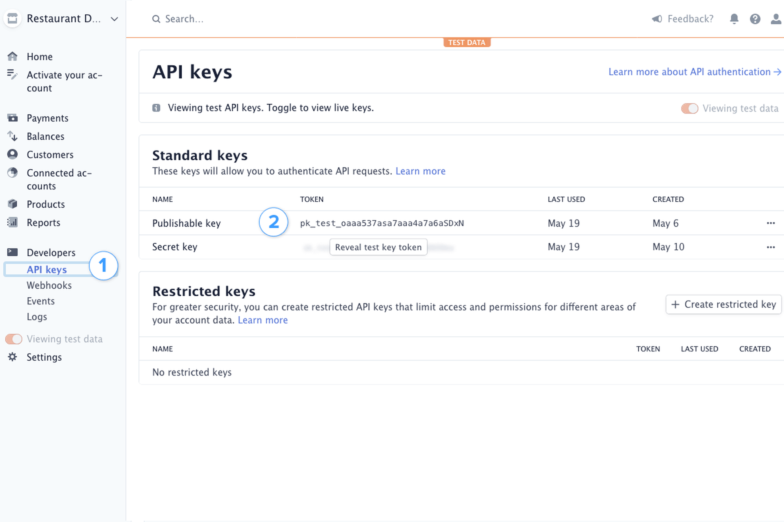Viewport: 784px width, 522px height.
Task: Click Create restricted key
Action: pos(723,304)
